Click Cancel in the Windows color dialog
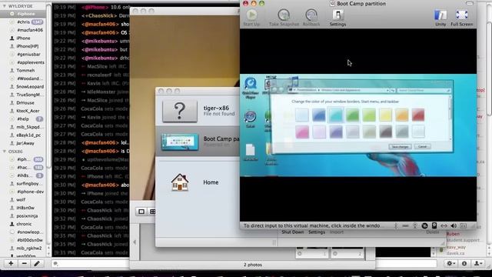Screen dimensions: 492x277 (422, 147)
